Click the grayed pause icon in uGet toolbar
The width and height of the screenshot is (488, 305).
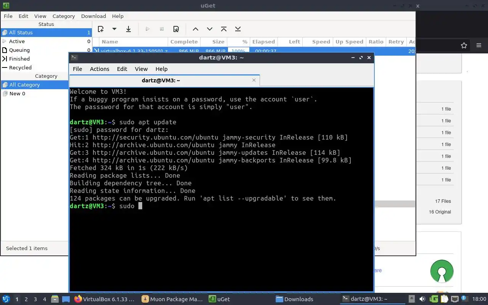[162, 29]
